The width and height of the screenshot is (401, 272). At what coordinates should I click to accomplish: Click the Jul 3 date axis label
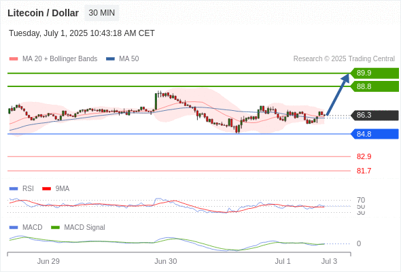[329, 261]
